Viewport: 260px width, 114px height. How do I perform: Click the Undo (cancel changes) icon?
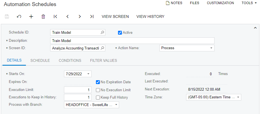19,16
